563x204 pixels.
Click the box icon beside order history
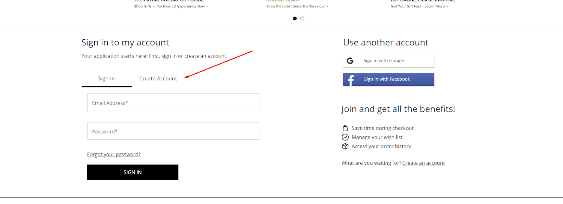[x=345, y=146]
